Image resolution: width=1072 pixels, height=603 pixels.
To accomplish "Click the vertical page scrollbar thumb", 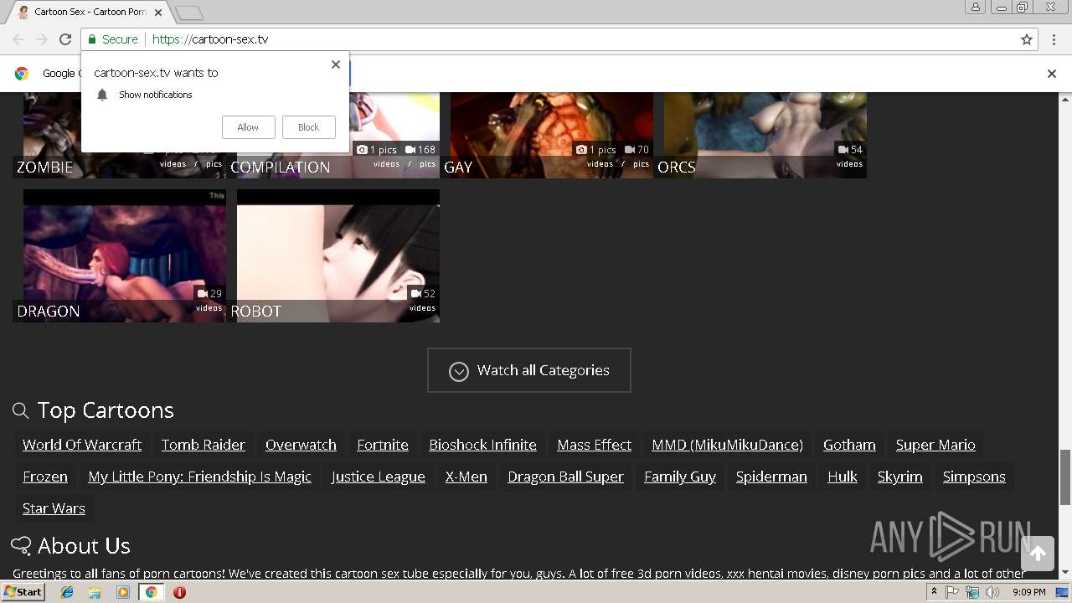I will pos(1065,477).
